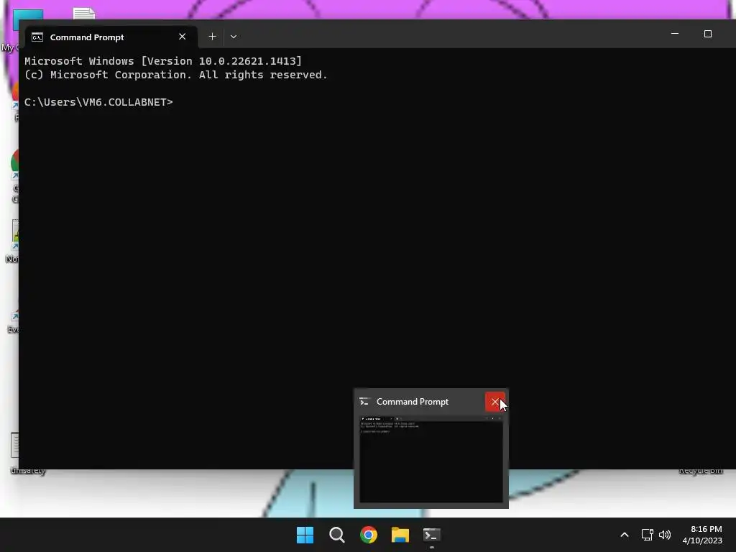Open taskbar Search
The width and height of the screenshot is (736, 552).
pyautogui.click(x=337, y=535)
